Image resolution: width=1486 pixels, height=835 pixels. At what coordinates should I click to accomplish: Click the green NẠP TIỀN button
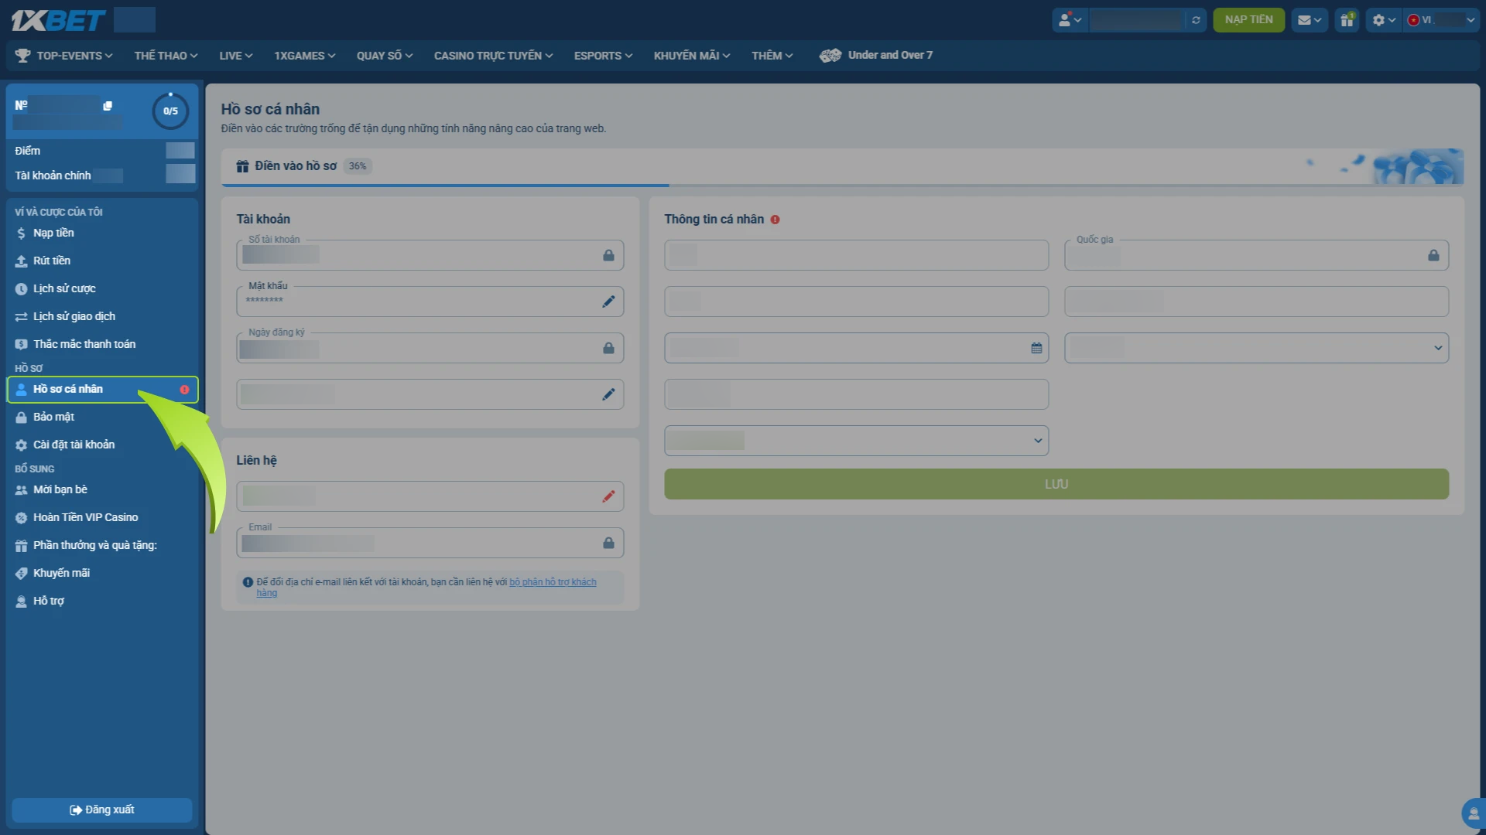(x=1248, y=20)
